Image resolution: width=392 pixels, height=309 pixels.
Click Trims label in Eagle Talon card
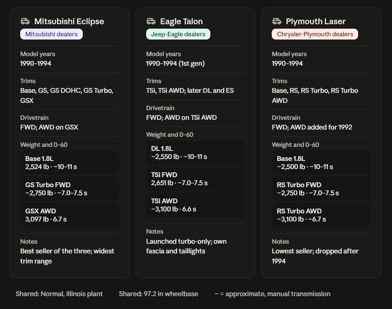tap(154, 81)
